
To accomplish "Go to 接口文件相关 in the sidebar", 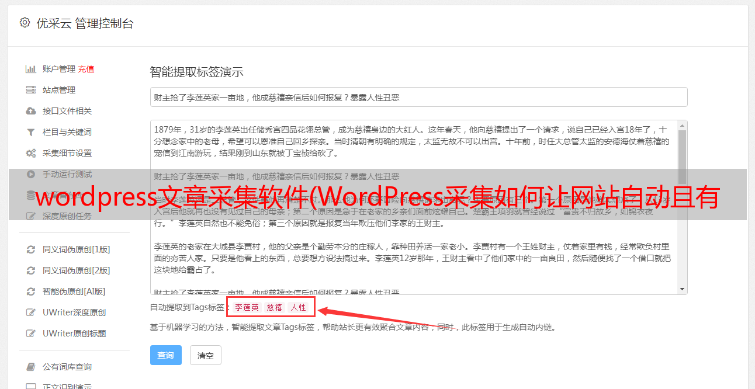I will tap(67, 111).
